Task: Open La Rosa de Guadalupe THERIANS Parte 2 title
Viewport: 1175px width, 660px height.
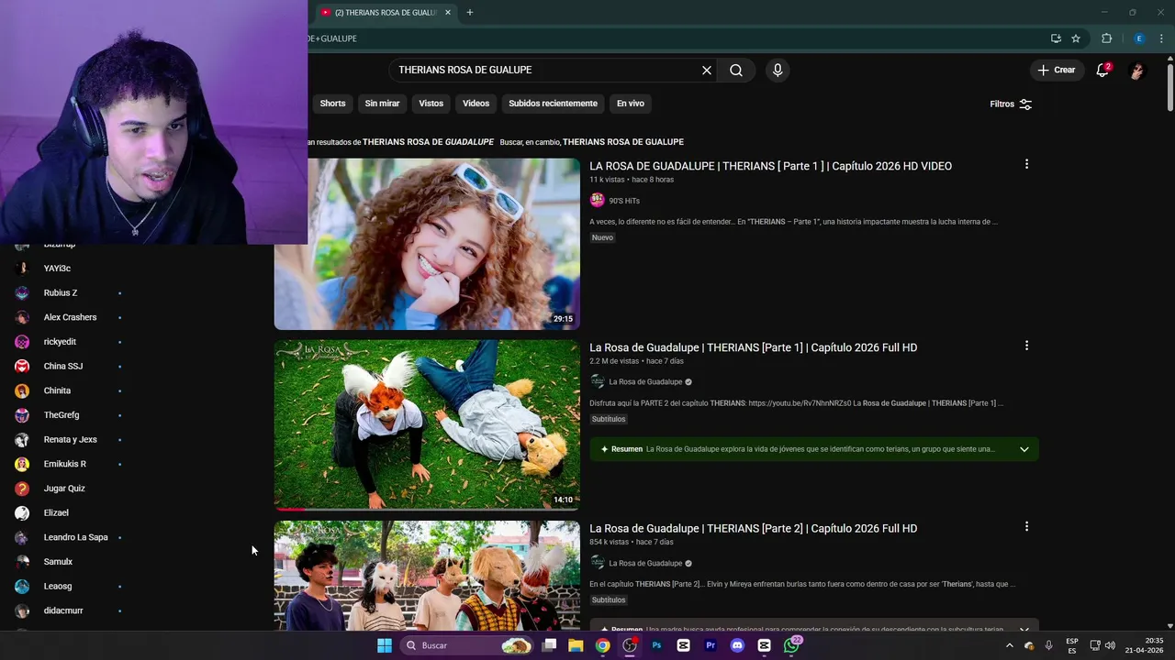Action: 753,528
